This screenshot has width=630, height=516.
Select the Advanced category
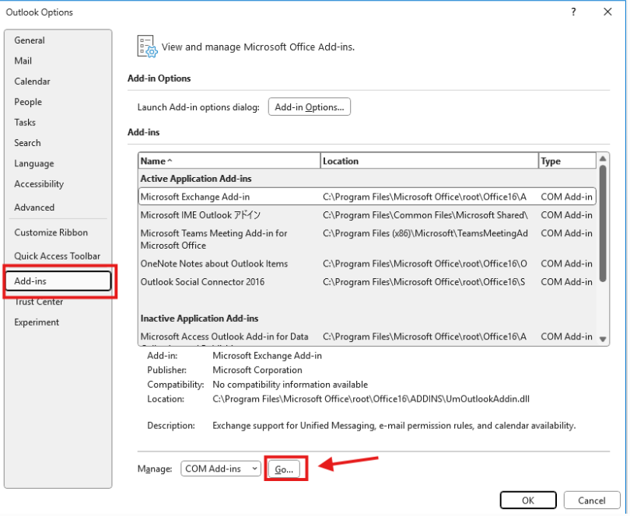coord(34,207)
